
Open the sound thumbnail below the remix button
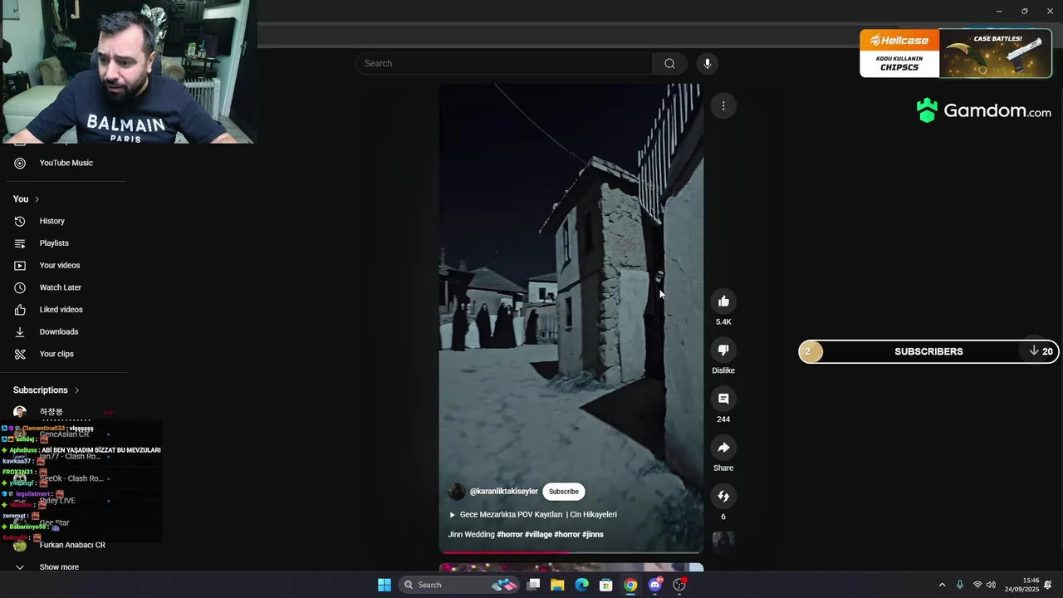pos(723,542)
